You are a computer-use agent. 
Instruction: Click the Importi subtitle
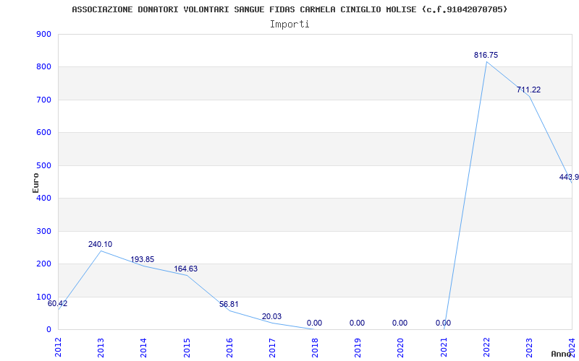(289, 24)
